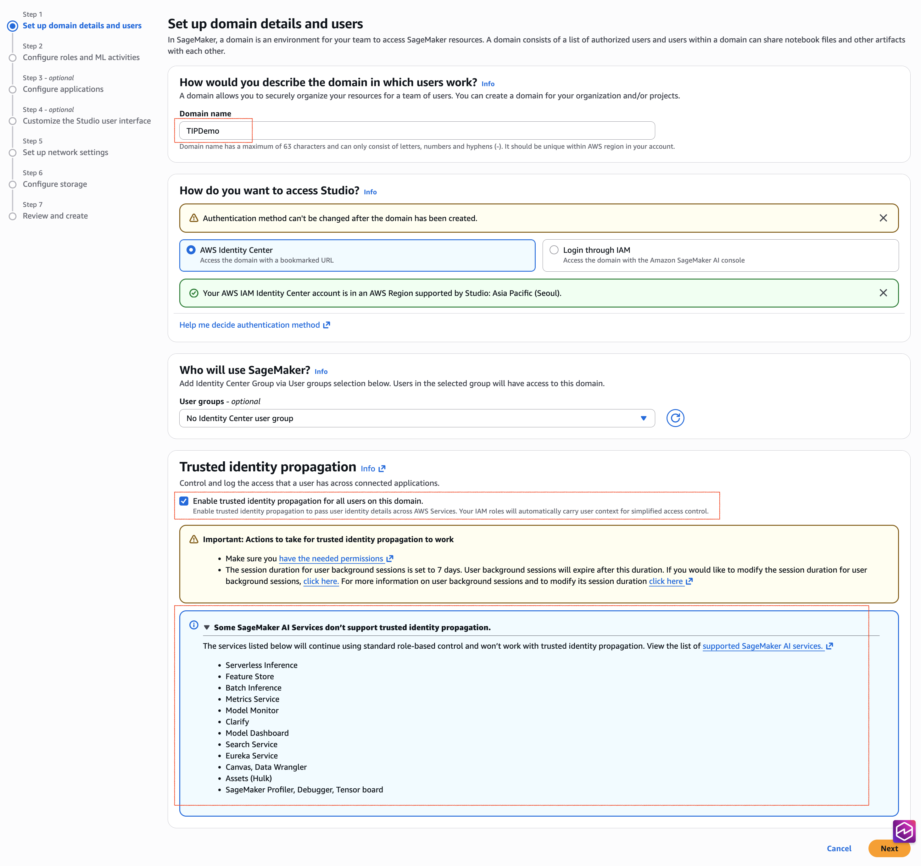Uncheck Enable trusted identity propagation checkbox
This screenshot has height=866, width=921.
pyautogui.click(x=184, y=501)
